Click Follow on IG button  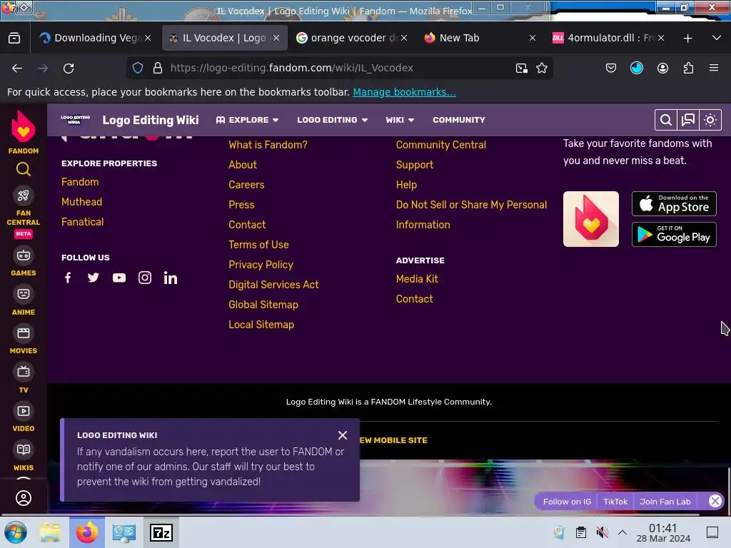[567, 502]
